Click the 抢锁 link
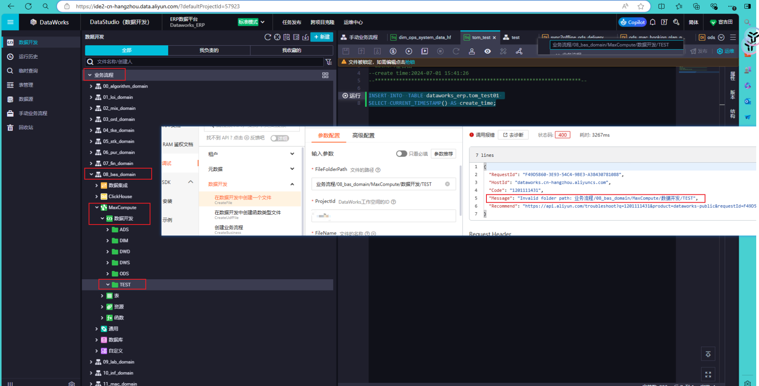The height and width of the screenshot is (386, 759). click(410, 62)
